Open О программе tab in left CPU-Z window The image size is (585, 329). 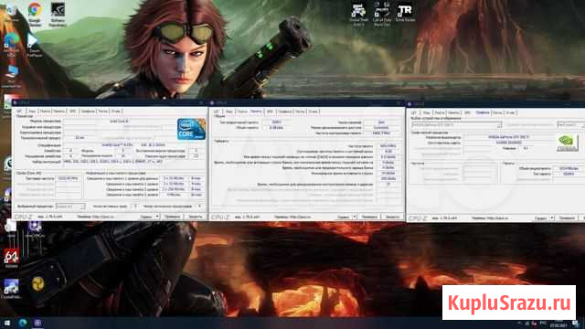click(x=116, y=111)
